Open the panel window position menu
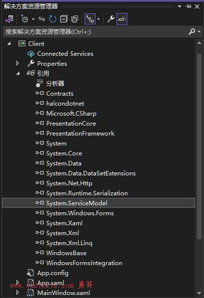The image size is (204, 298). (180, 6)
